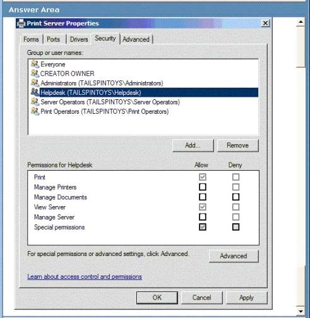Enable Allow for Manage Printers
The width and height of the screenshot is (310, 318).
tap(203, 187)
